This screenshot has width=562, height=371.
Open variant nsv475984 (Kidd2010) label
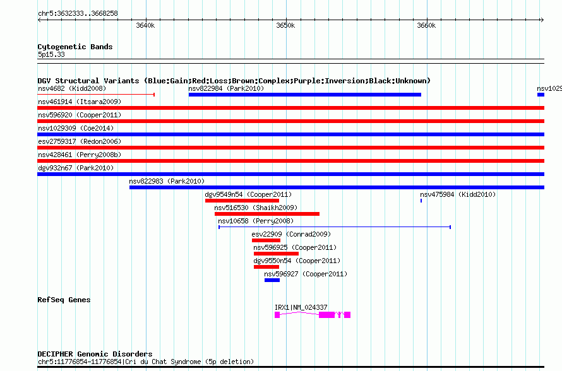click(x=458, y=194)
